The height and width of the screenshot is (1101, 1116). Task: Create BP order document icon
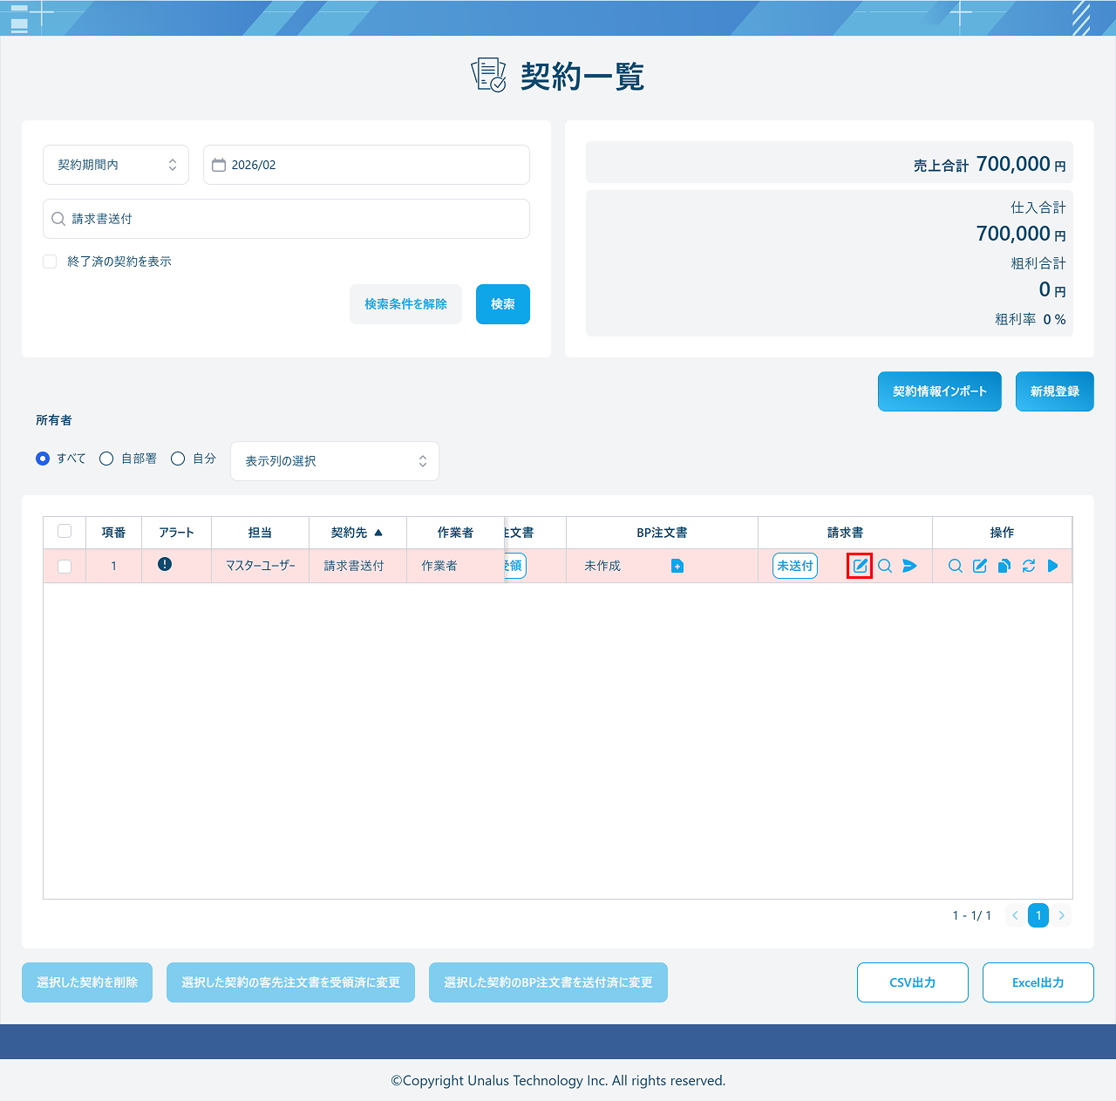coord(677,567)
